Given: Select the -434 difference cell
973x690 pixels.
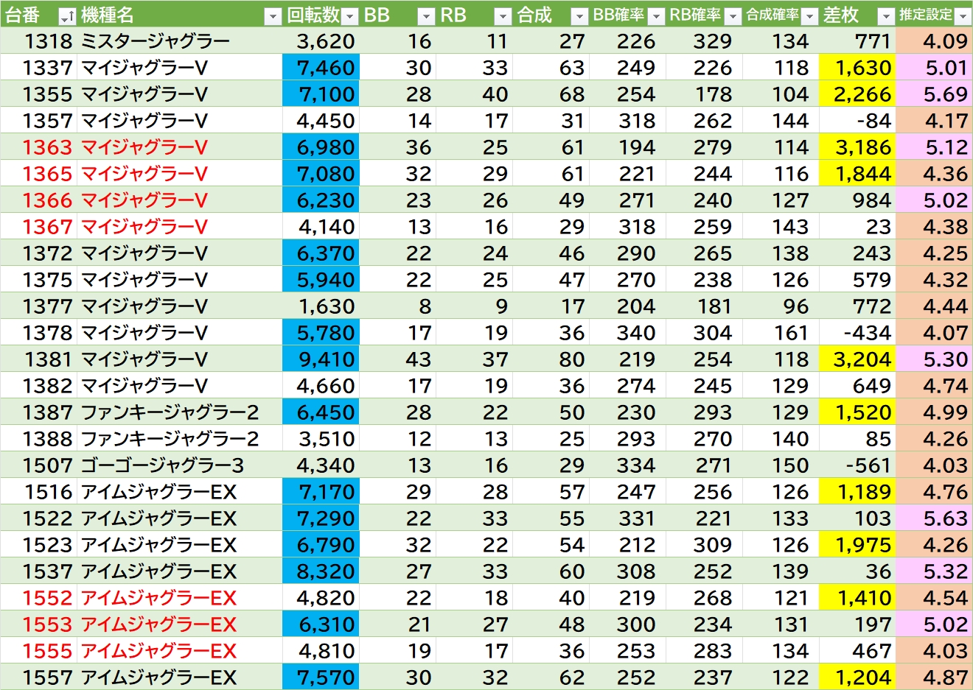Looking at the screenshot, I should pyautogui.click(x=858, y=333).
